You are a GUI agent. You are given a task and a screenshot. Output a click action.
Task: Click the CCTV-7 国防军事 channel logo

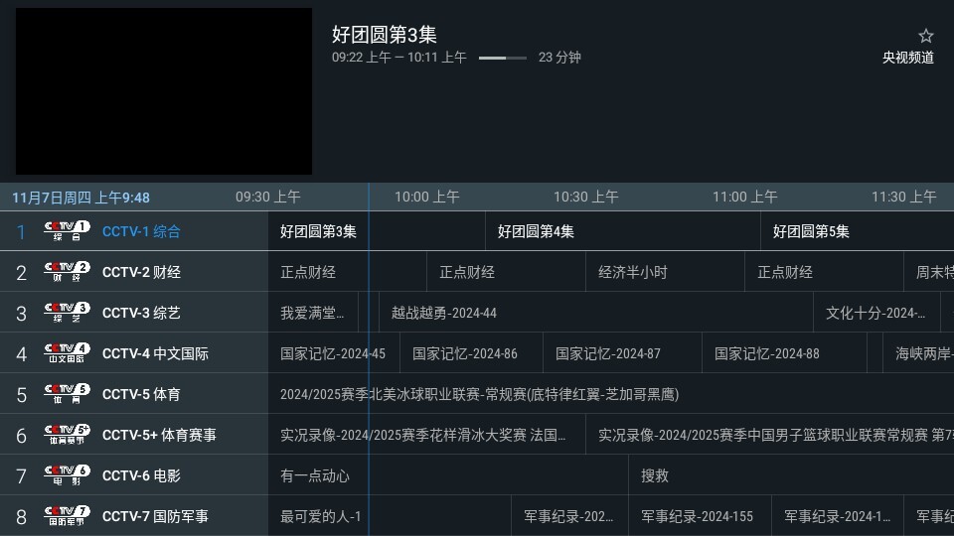[x=67, y=516]
